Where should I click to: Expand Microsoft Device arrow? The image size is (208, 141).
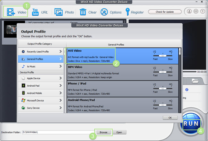(x=60, y=100)
